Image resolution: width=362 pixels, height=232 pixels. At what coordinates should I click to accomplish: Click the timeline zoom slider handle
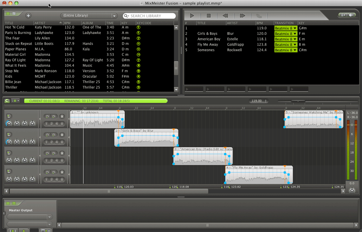(298, 101)
